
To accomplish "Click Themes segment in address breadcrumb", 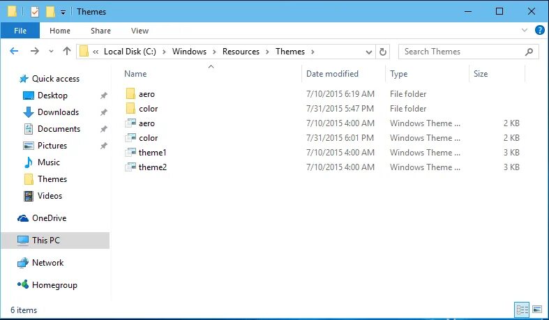I will click(x=290, y=52).
